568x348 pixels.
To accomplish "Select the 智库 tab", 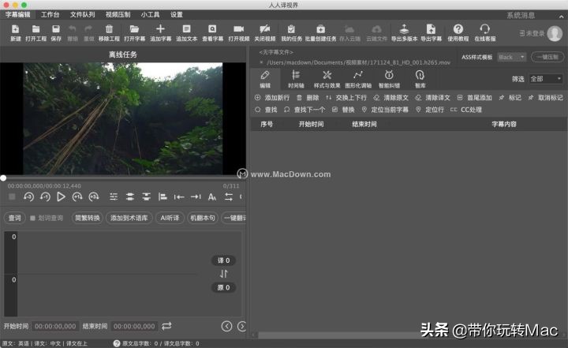I will click(x=420, y=80).
